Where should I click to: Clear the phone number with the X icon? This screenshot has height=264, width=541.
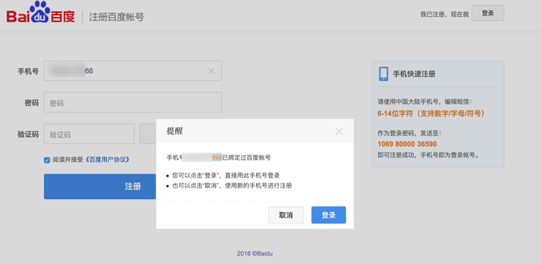211,71
